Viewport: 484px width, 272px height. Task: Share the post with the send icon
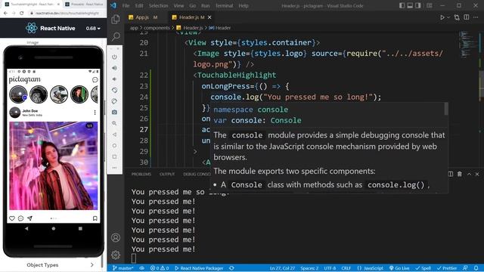pos(30,218)
